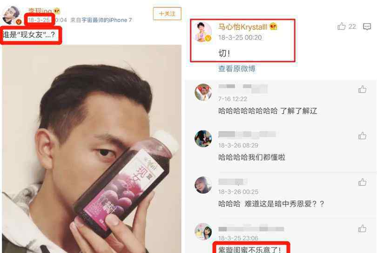Like the comment 紫璇闺蜜不乐意了

click(x=362, y=228)
